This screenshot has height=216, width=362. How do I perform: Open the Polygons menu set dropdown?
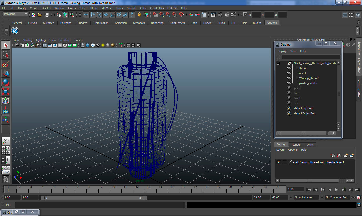[15, 14]
